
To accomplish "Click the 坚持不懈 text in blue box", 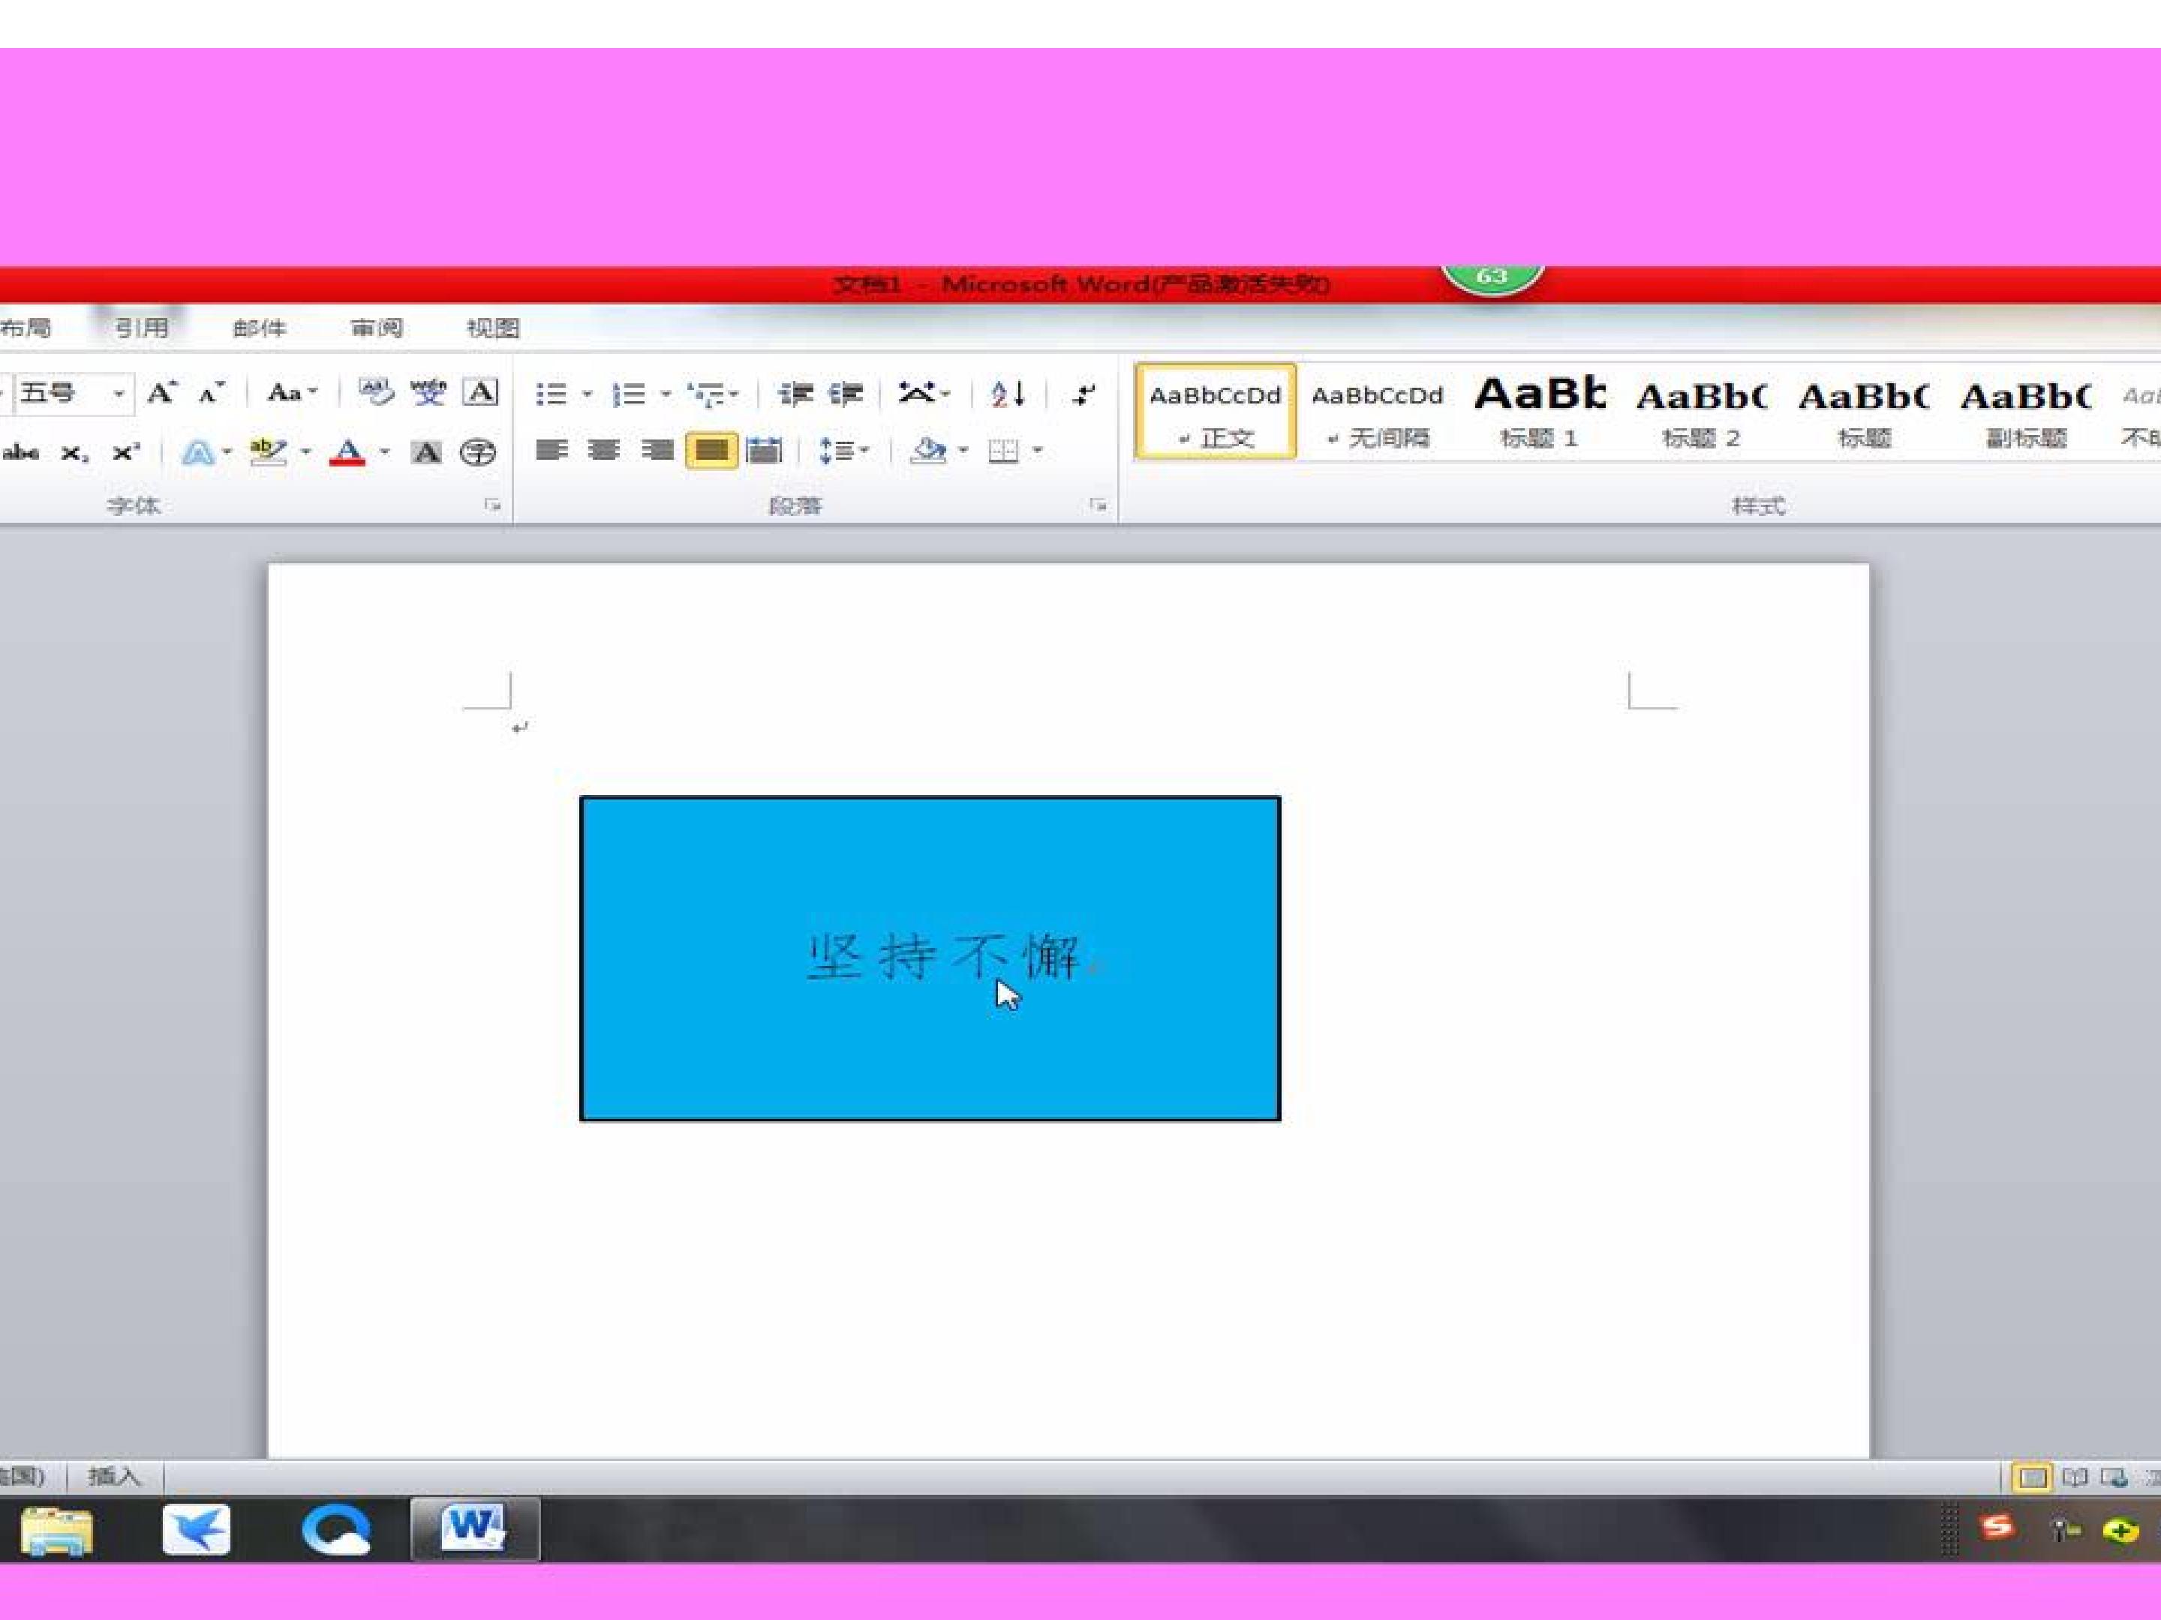I will tap(944, 956).
